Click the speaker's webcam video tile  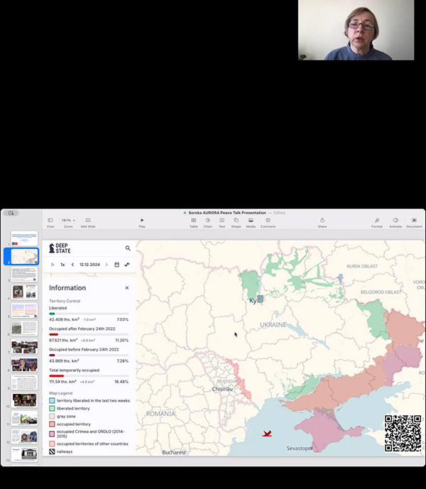point(356,30)
